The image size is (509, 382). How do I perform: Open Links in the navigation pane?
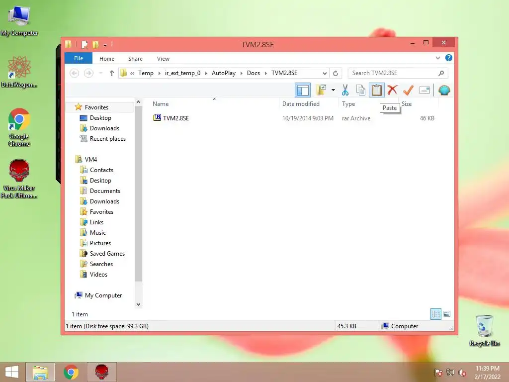click(x=96, y=222)
